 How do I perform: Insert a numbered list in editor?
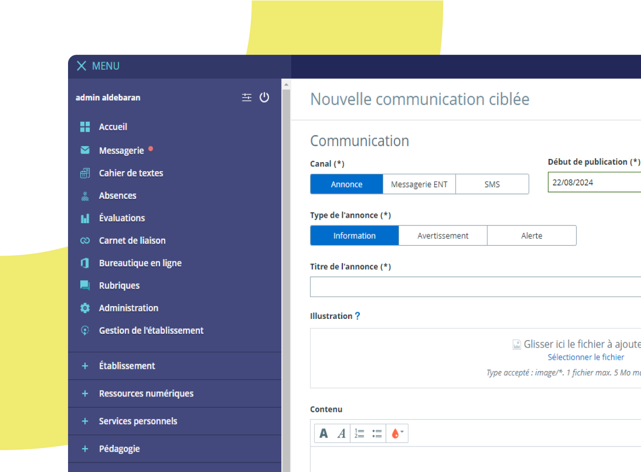[x=359, y=433]
